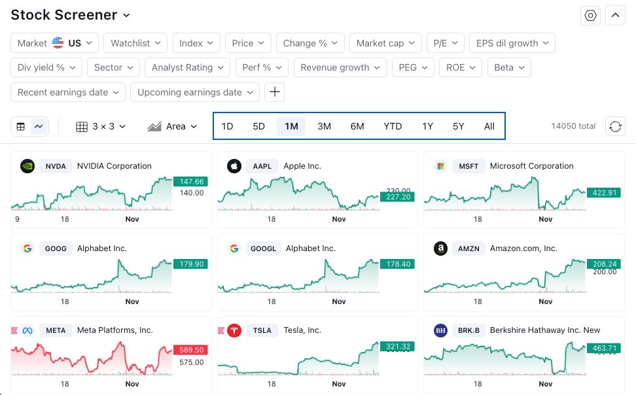Change the Area chart type
The width and height of the screenshot is (636, 395).
(x=172, y=126)
